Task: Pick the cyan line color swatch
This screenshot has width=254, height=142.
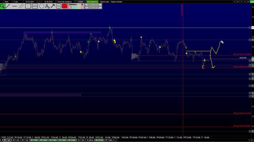Action: 76,7
